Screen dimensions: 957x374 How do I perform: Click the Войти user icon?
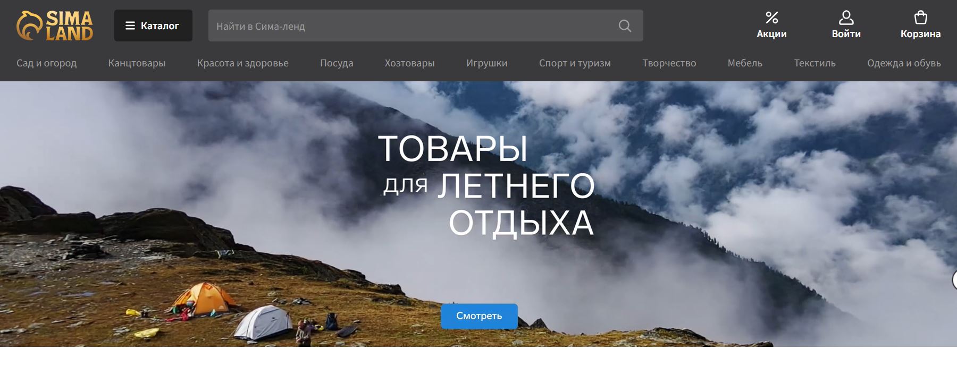(x=846, y=18)
